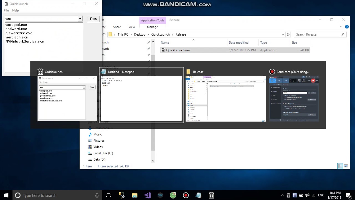Click the ENG language indicator in tray
The image size is (355, 200).
321,196
